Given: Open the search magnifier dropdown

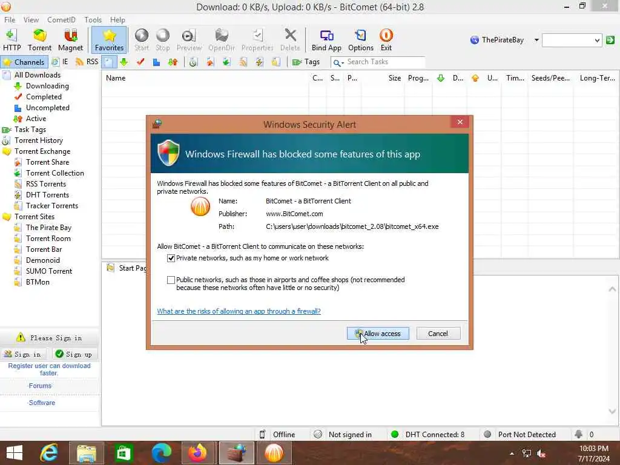Looking at the screenshot, I should 338,62.
